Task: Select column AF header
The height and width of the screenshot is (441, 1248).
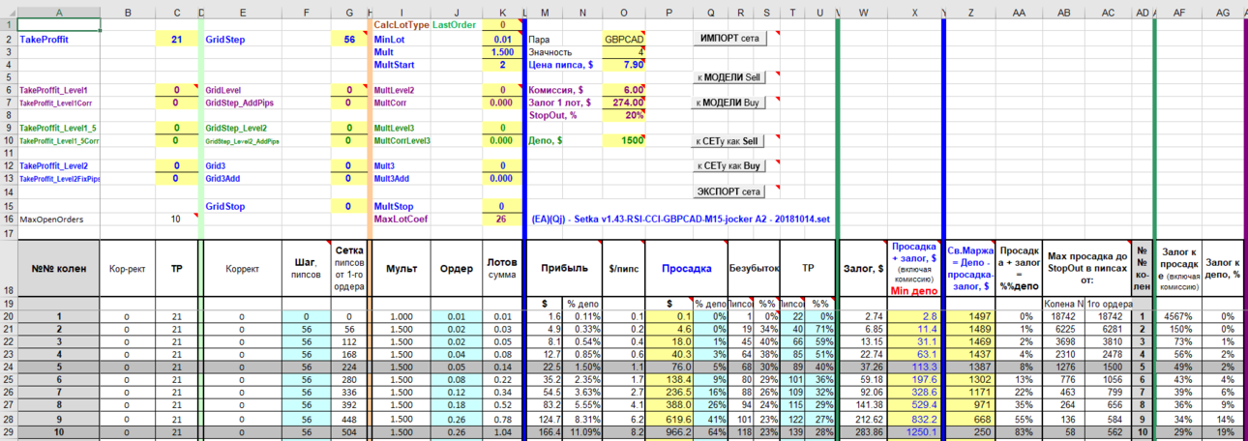Action: [x=1178, y=12]
